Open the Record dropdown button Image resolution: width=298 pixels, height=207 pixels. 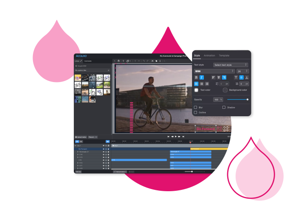(93, 137)
